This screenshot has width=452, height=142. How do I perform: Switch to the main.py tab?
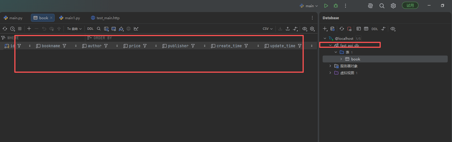pyautogui.click(x=13, y=18)
